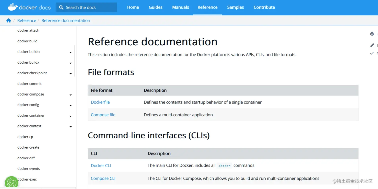Open the Home nav tab

(x=133, y=7)
